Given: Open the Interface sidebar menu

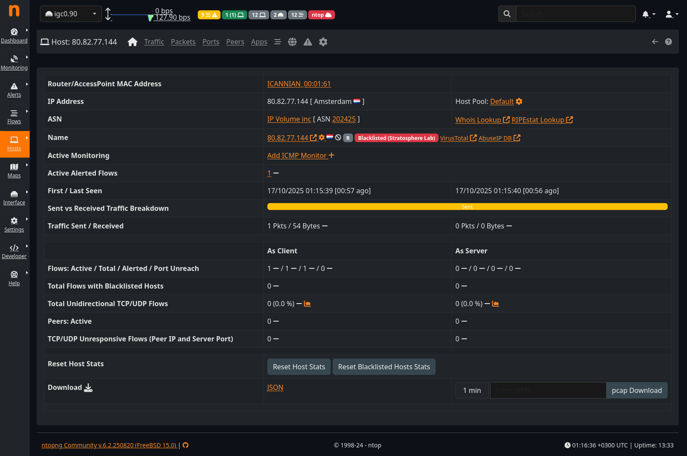Looking at the screenshot, I should point(14,198).
